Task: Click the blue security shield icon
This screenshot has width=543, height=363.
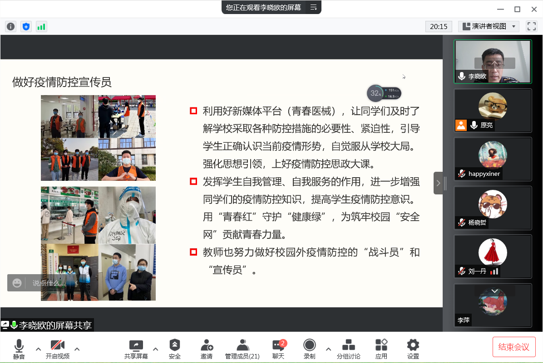Action: click(x=26, y=27)
